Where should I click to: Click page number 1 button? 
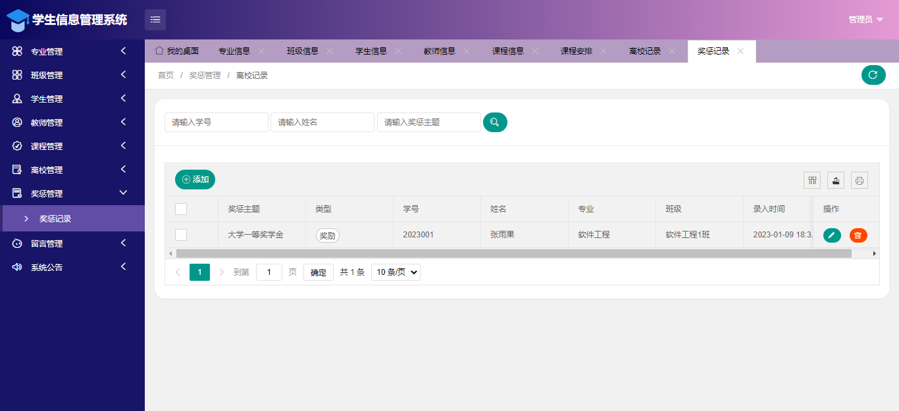pos(199,272)
